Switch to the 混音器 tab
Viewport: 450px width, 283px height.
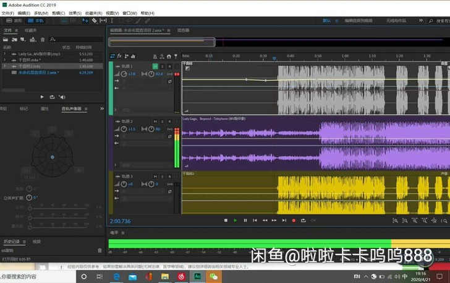pyautogui.click(x=183, y=30)
